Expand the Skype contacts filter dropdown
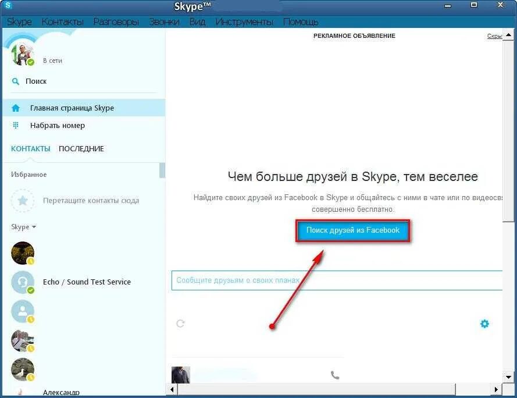 (23, 227)
